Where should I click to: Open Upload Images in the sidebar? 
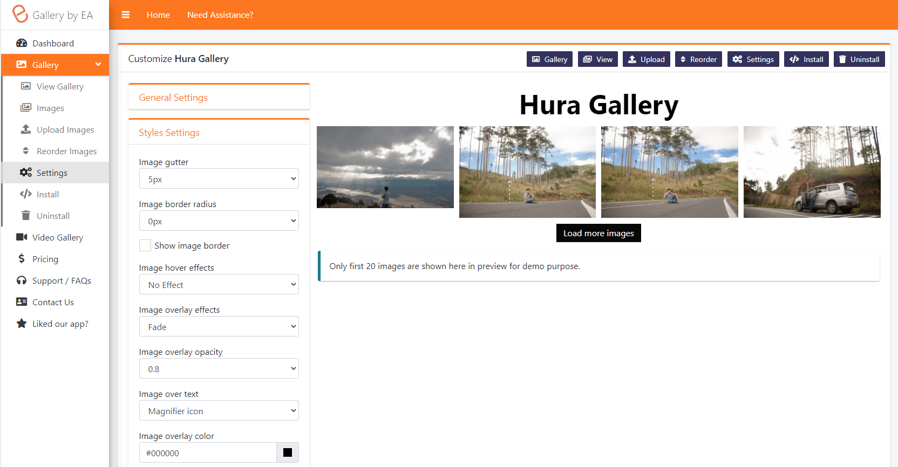tap(56, 129)
